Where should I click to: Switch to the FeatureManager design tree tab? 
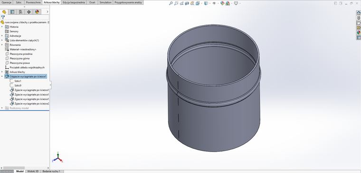click(4, 12)
